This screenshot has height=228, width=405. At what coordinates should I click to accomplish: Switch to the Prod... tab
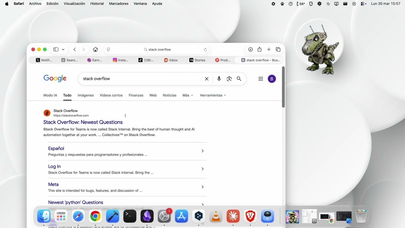[222, 60]
